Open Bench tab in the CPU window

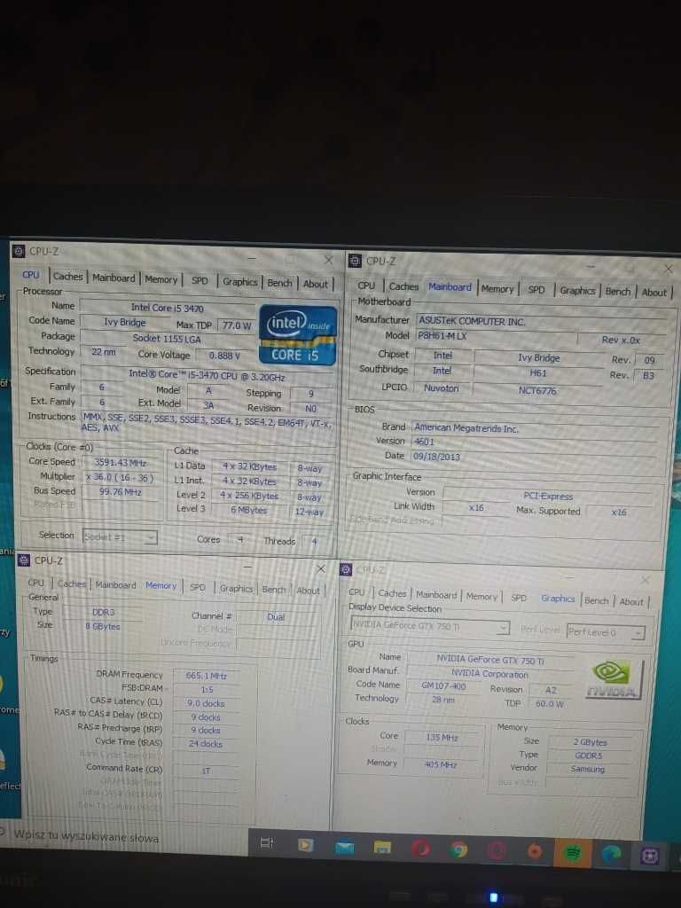[279, 283]
